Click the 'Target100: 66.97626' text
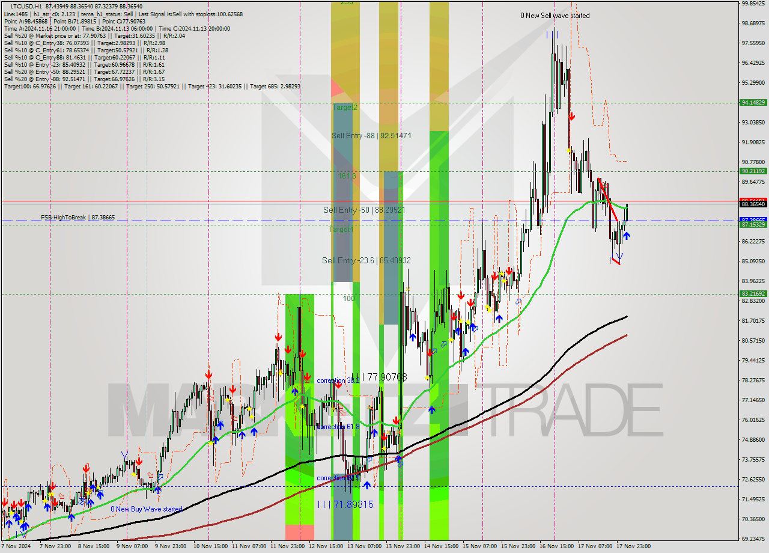Image resolution: width=769 pixels, height=553 pixels. (30, 87)
